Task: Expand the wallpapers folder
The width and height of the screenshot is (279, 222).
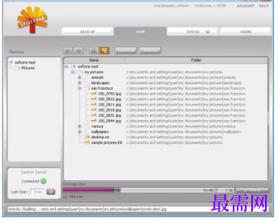Action: 79,132
